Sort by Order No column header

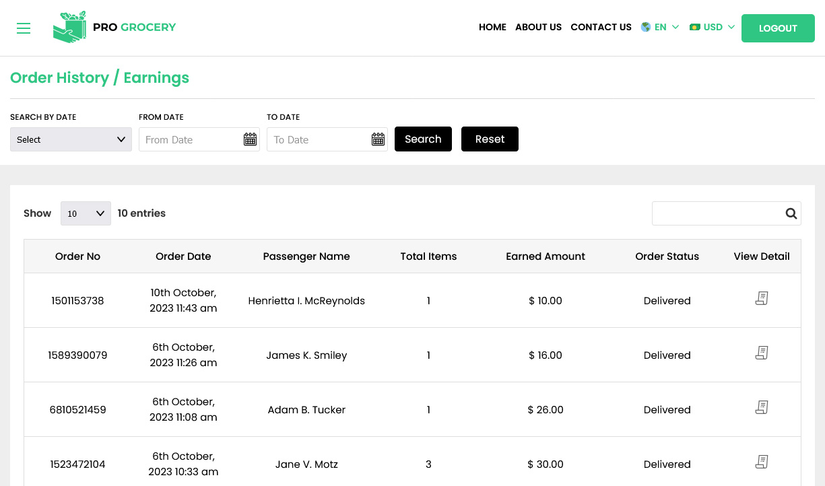pyautogui.click(x=77, y=256)
